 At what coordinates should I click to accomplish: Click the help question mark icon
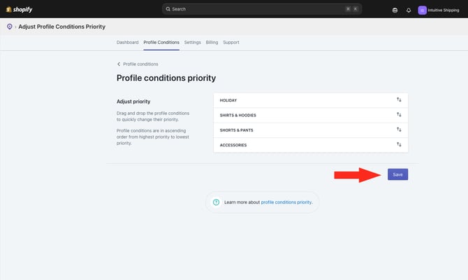[216, 202]
